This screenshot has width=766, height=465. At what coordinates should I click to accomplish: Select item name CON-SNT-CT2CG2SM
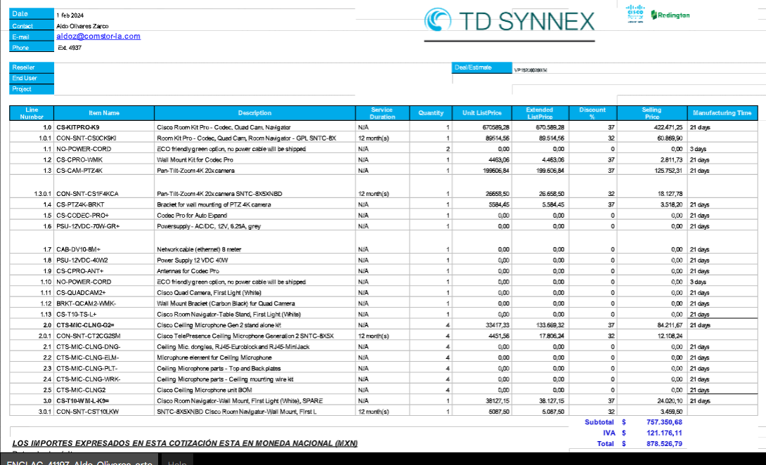[x=89, y=336]
